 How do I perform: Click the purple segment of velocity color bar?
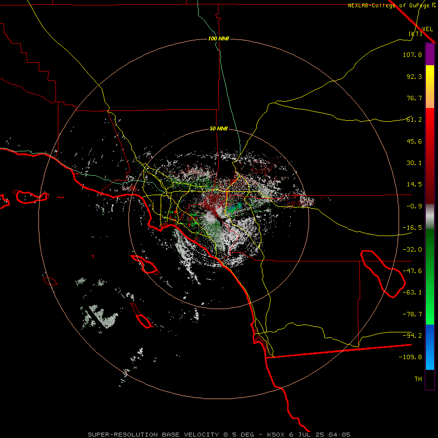click(x=430, y=54)
